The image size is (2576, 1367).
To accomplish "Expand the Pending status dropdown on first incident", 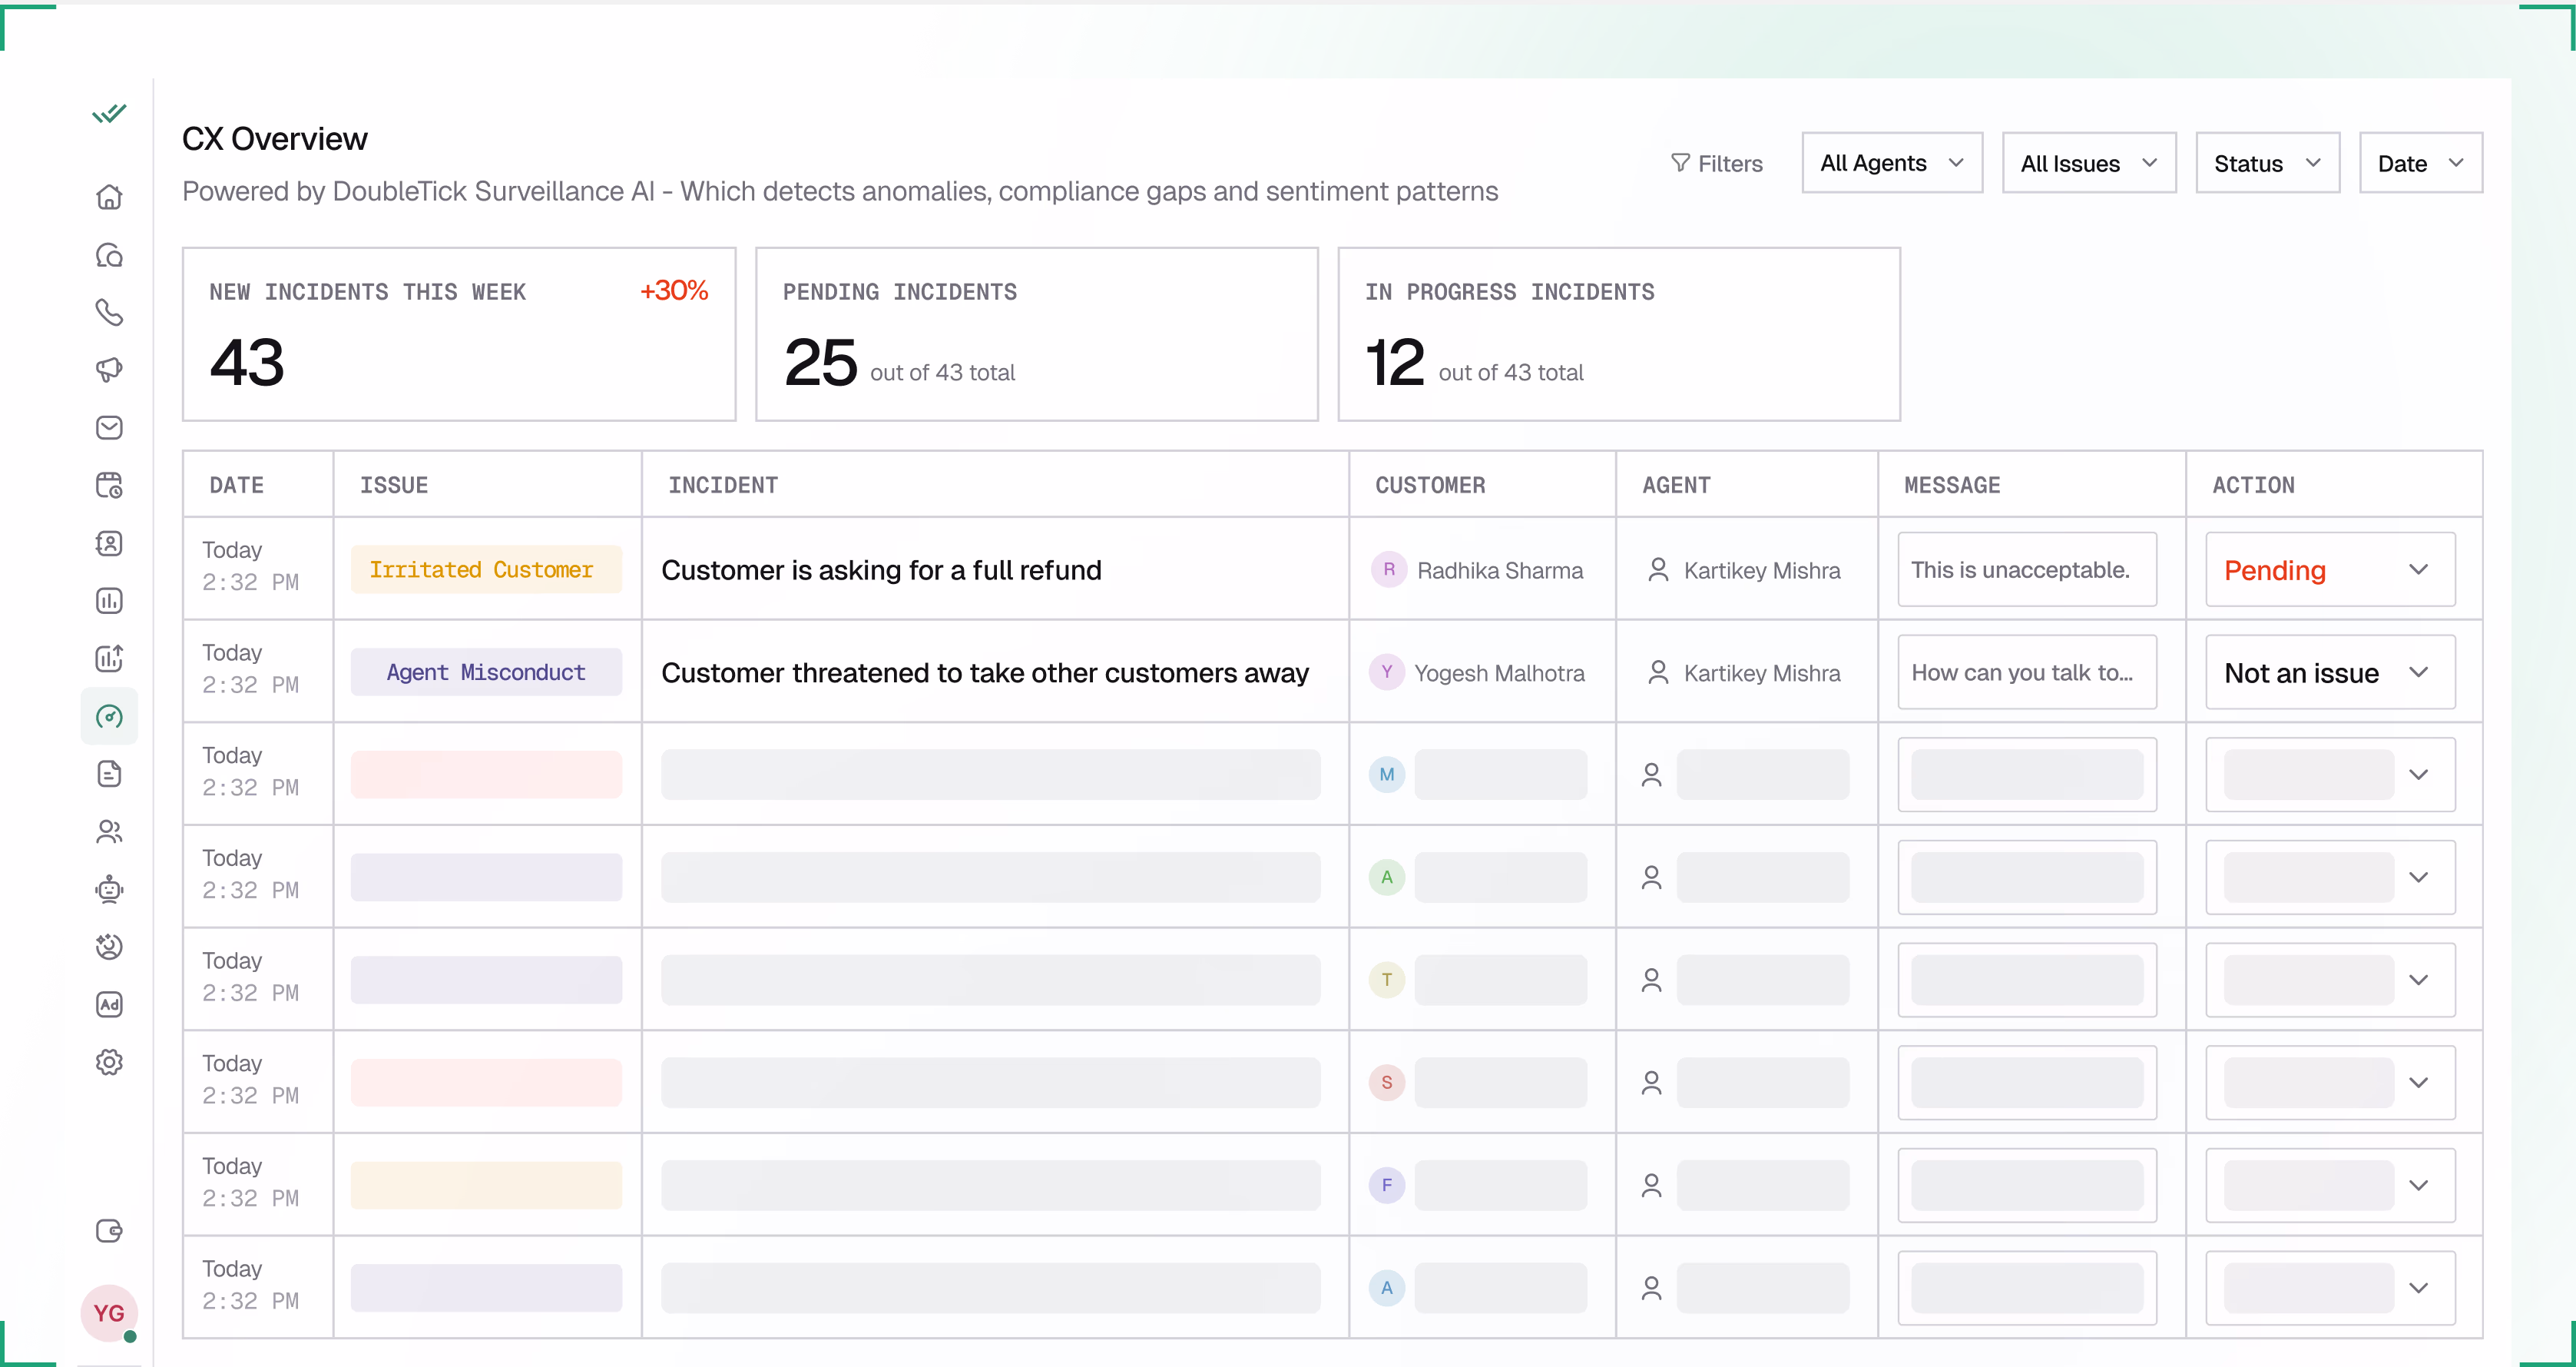I will tap(2328, 569).
